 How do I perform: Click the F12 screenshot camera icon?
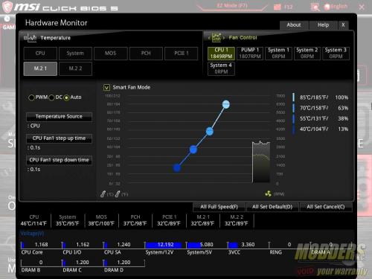click(x=278, y=7)
